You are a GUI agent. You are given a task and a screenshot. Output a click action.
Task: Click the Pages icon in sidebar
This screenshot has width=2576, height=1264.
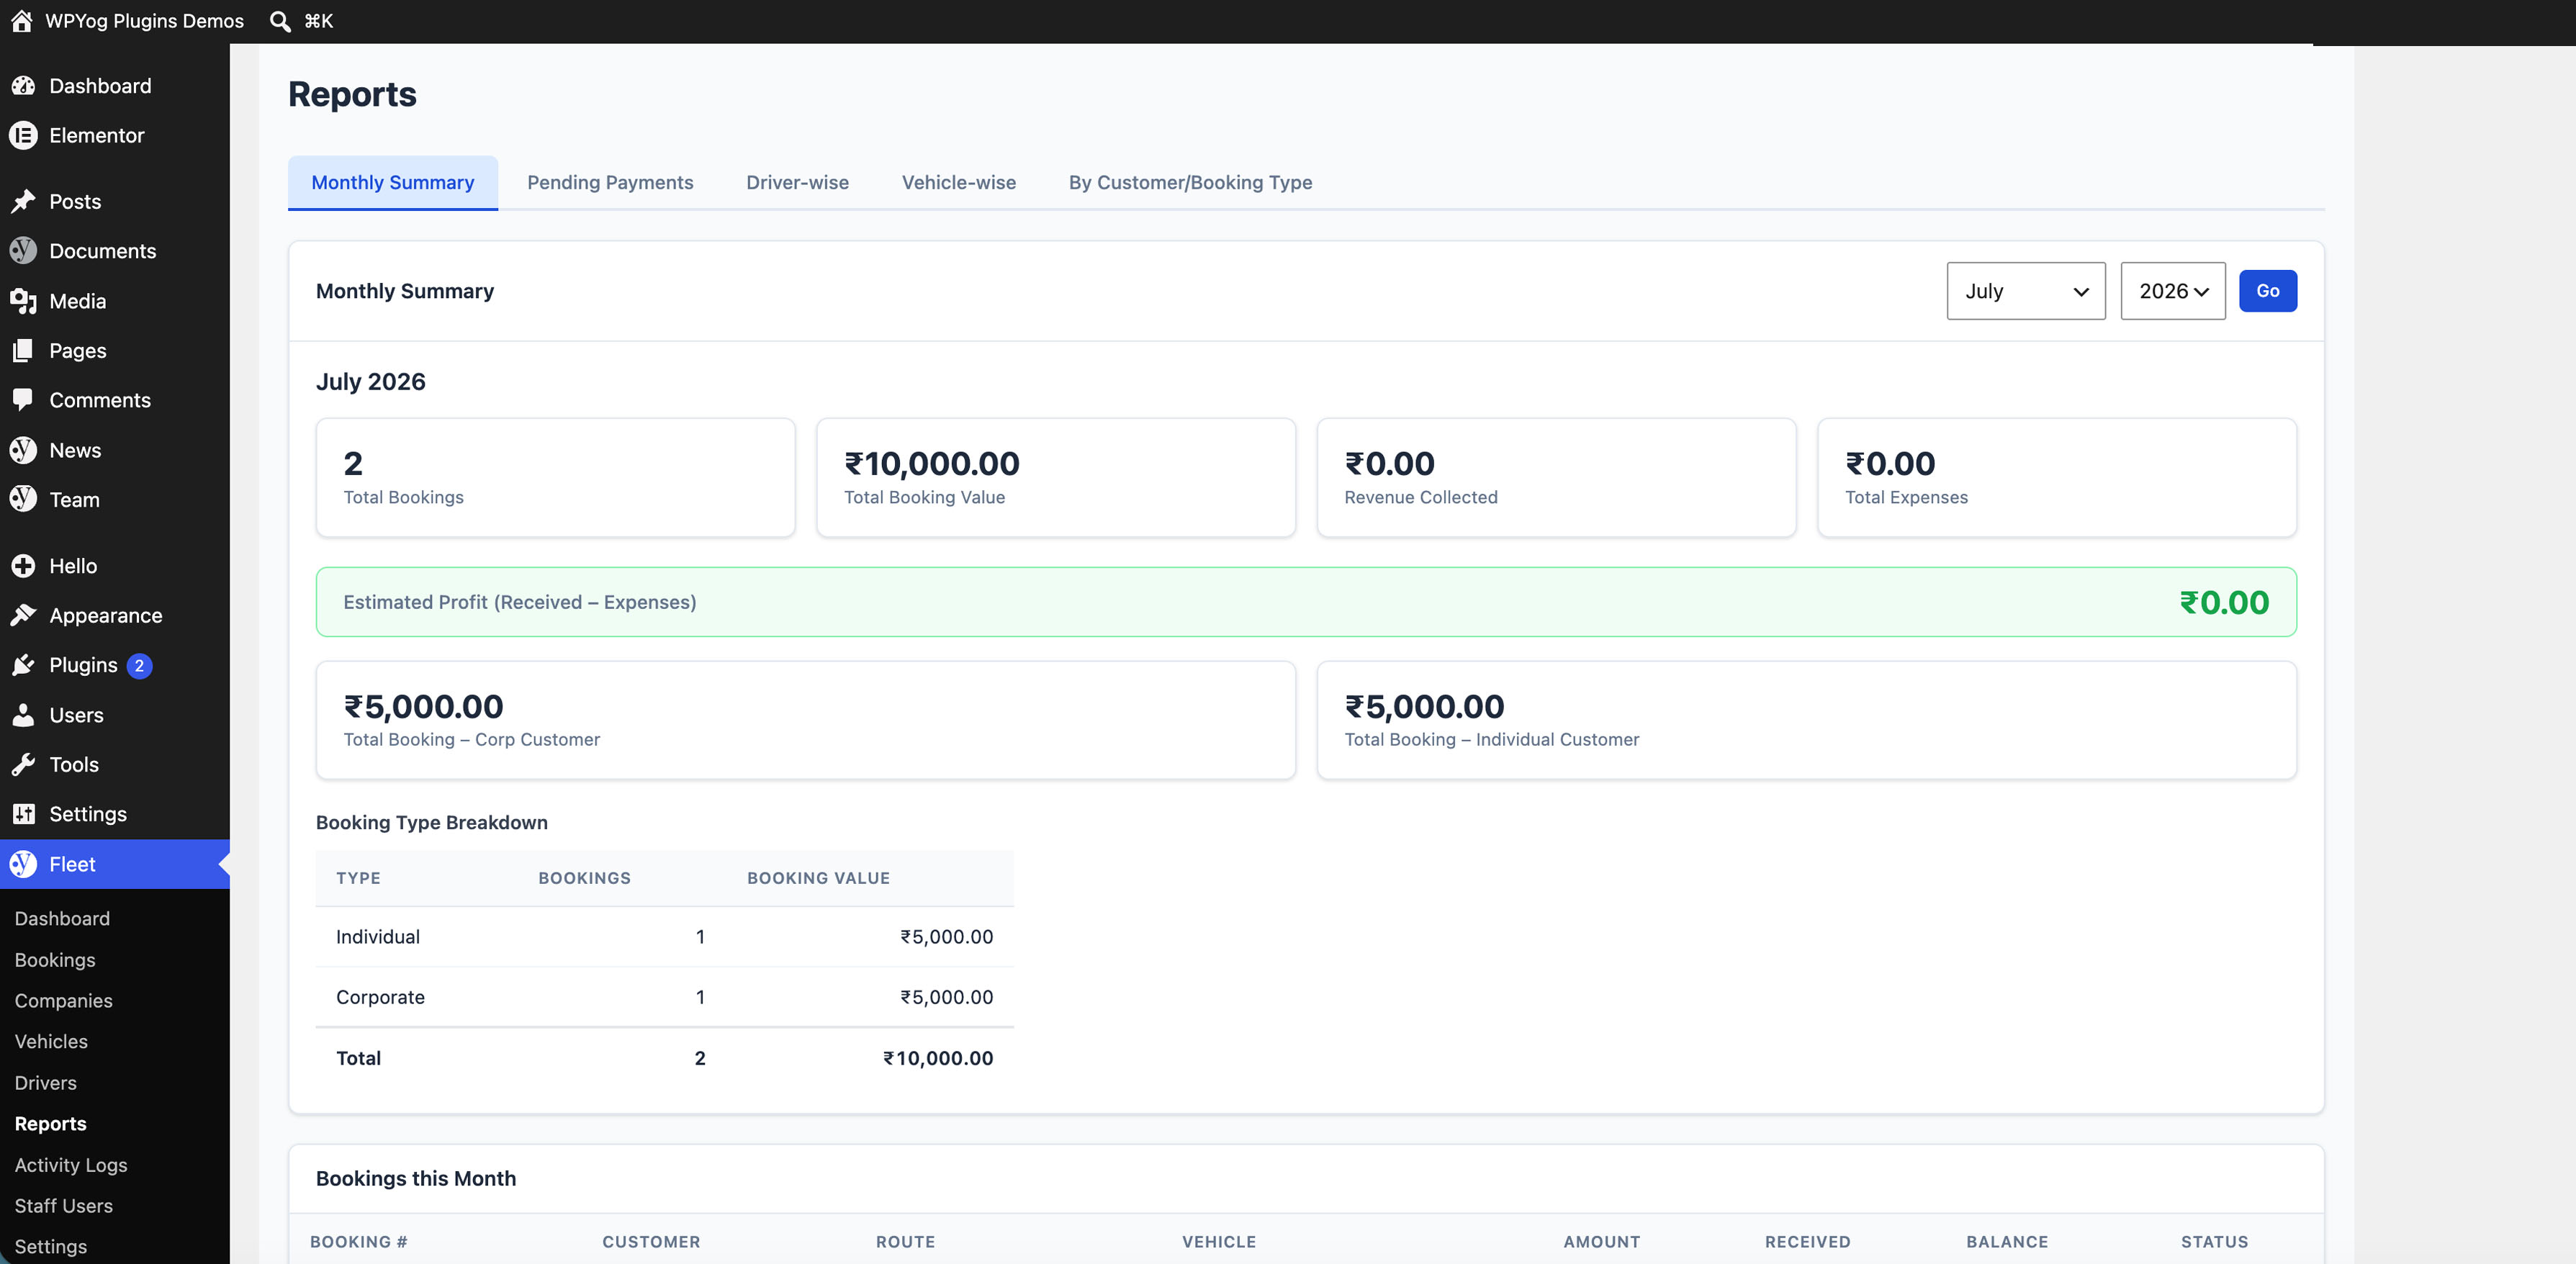click(23, 350)
